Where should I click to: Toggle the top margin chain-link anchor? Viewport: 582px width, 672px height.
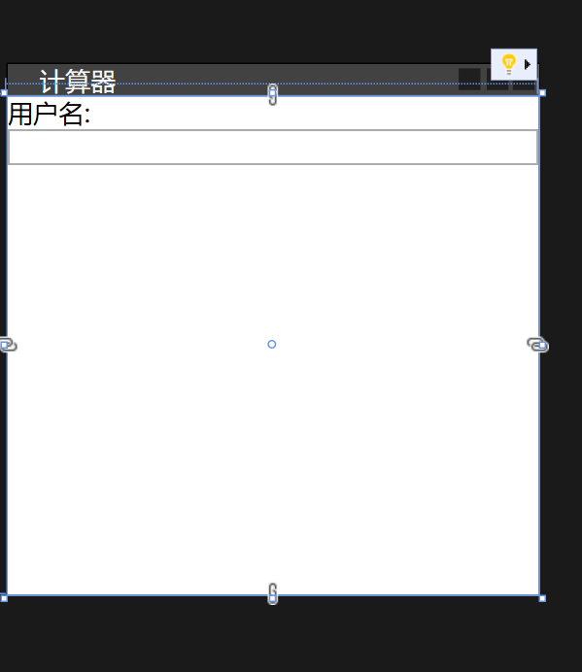pyautogui.click(x=273, y=95)
